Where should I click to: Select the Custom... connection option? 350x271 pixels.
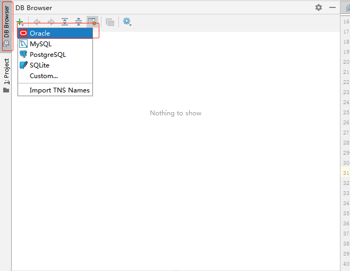tap(55, 76)
